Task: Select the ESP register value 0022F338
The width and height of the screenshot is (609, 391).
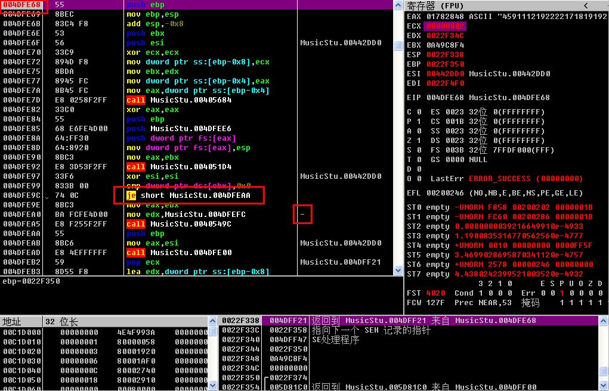Action: [x=445, y=55]
